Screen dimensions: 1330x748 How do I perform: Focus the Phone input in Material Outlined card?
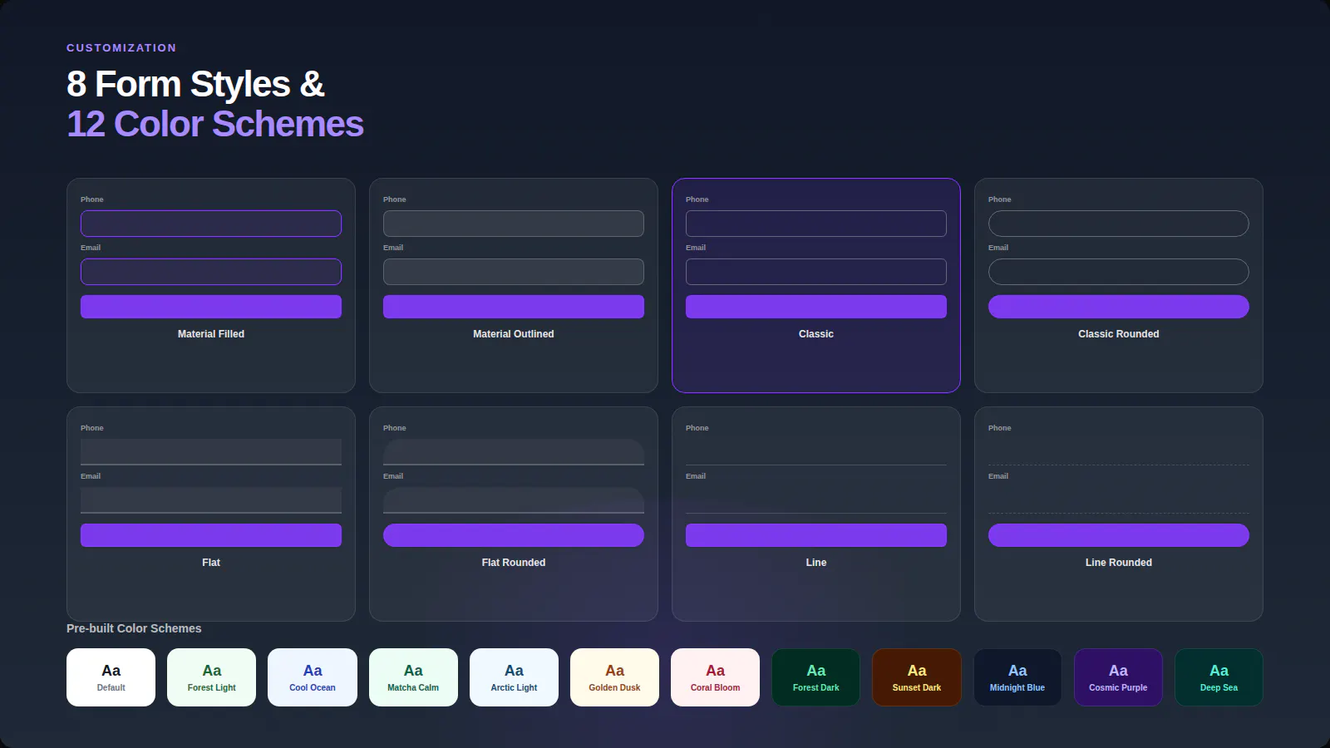514,224
